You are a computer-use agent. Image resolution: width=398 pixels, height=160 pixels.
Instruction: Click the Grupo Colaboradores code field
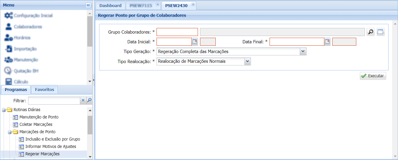pos(177,32)
